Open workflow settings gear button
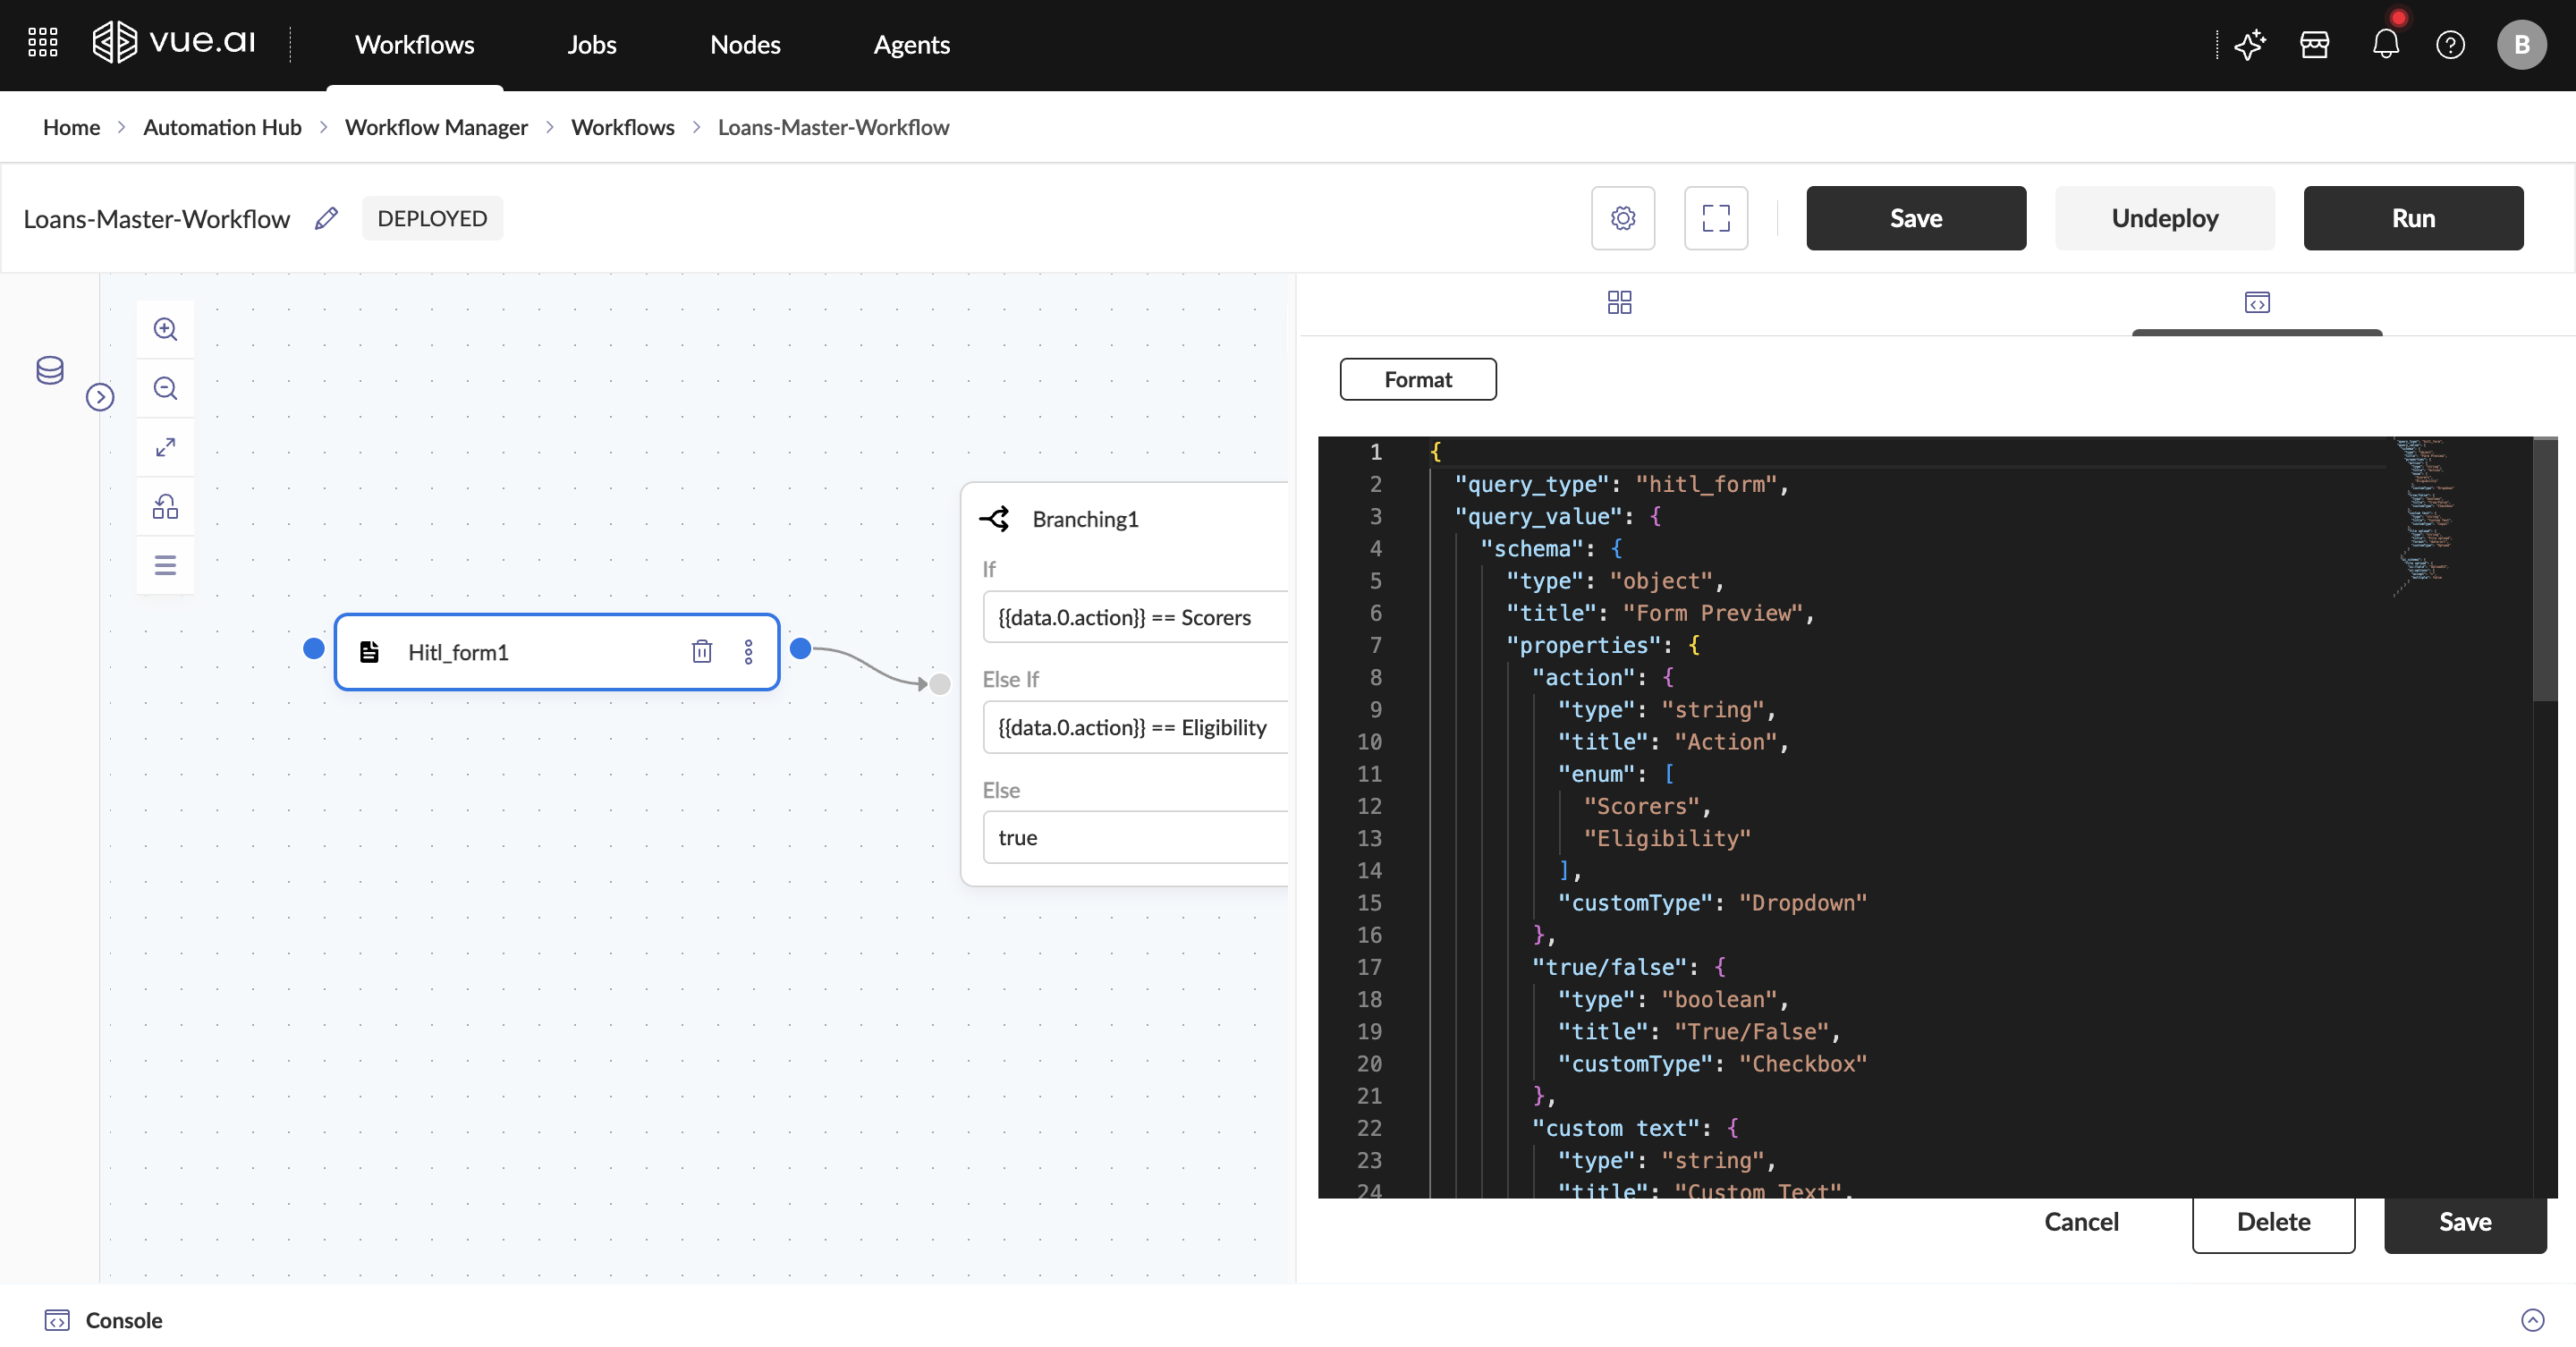Viewport: 2576px width, 1347px height. [x=1622, y=218]
